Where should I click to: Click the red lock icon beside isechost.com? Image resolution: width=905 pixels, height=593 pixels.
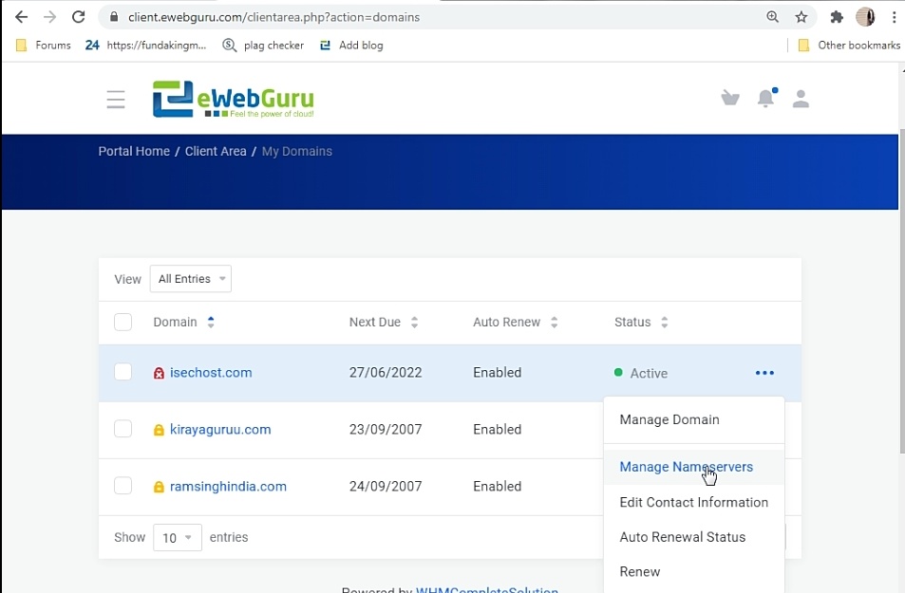tap(159, 373)
